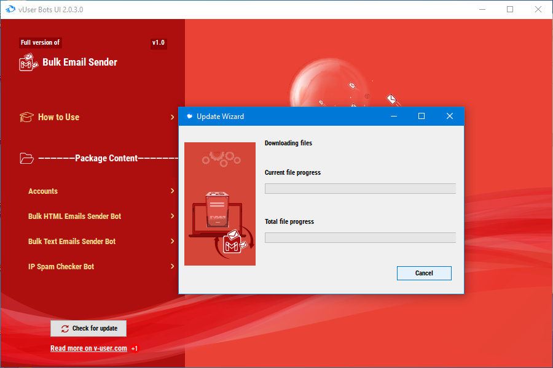
Task: Expand Bulk Text Emails Sender Bot chevron
Action: pyautogui.click(x=172, y=241)
